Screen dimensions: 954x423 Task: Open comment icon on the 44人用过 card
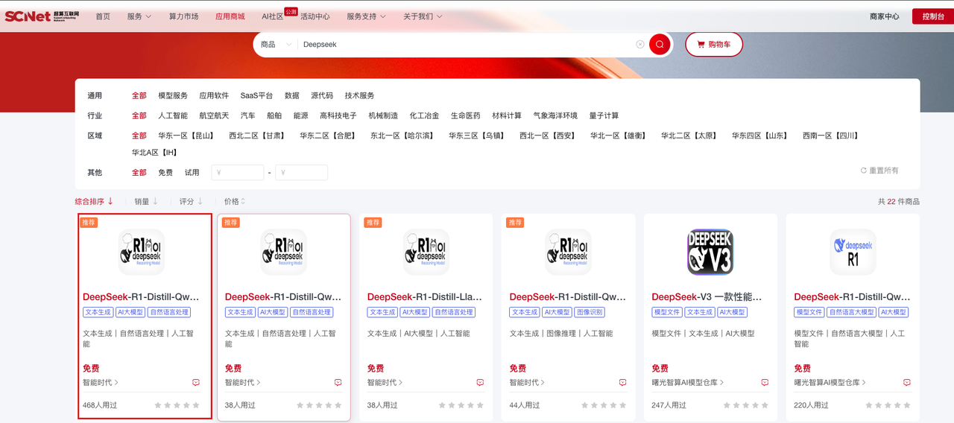[x=623, y=382]
